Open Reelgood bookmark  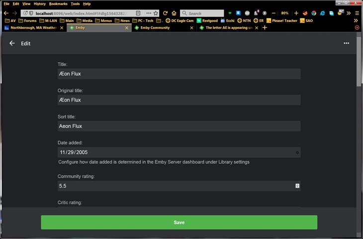[207, 20]
